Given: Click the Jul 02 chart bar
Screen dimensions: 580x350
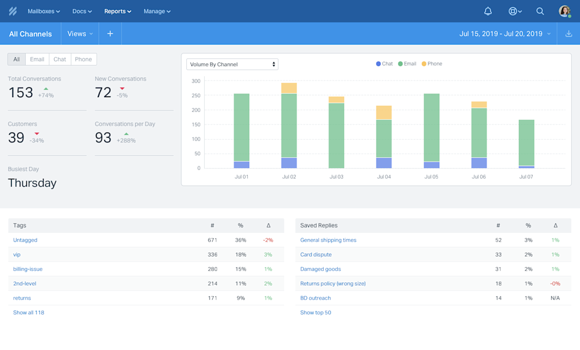Looking at the screenshot, I should (x=289, y=126).
